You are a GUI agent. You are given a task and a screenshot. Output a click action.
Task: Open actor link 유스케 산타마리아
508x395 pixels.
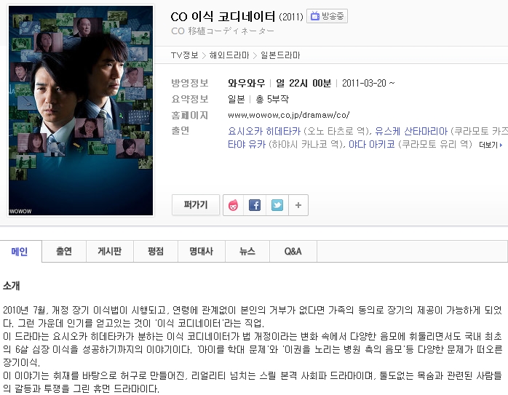(x=411, y=132)
